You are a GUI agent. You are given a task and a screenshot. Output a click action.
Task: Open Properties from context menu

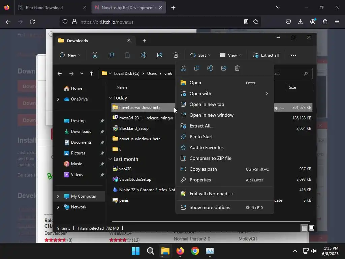pos(224,180)
